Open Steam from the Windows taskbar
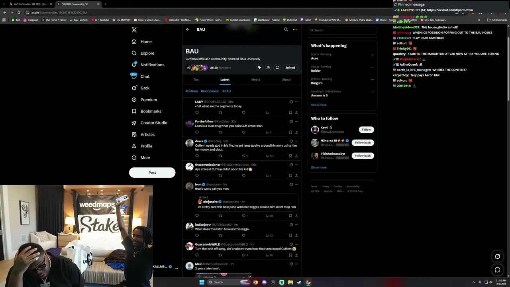Screen dimensions: 510x287 coord(299,282)
